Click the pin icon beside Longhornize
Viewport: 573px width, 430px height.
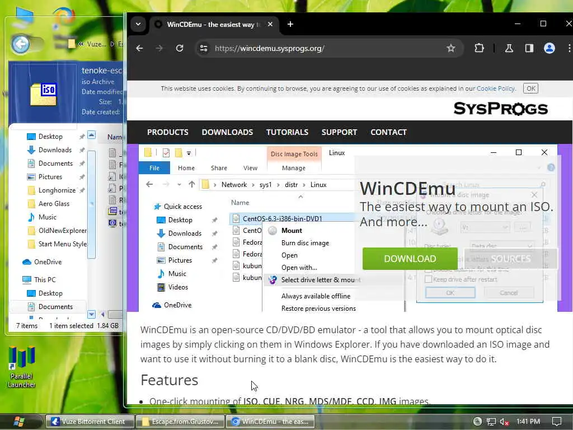tap(82, 190)
